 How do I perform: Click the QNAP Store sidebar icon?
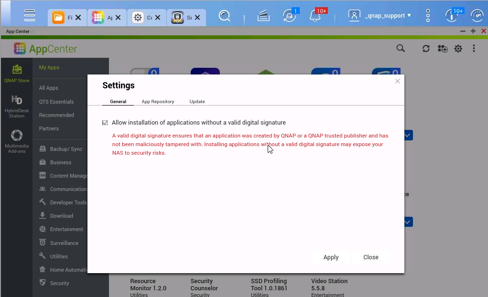[x=17, y=74]
